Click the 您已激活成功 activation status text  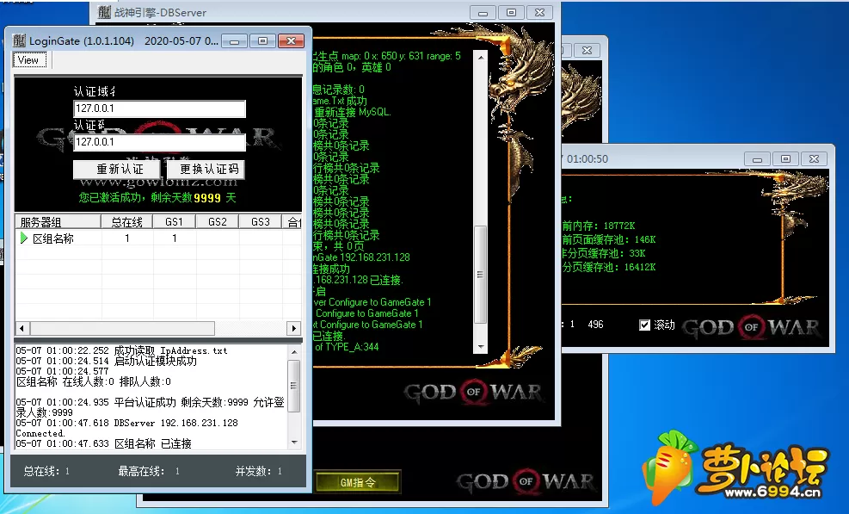point(157,198)
